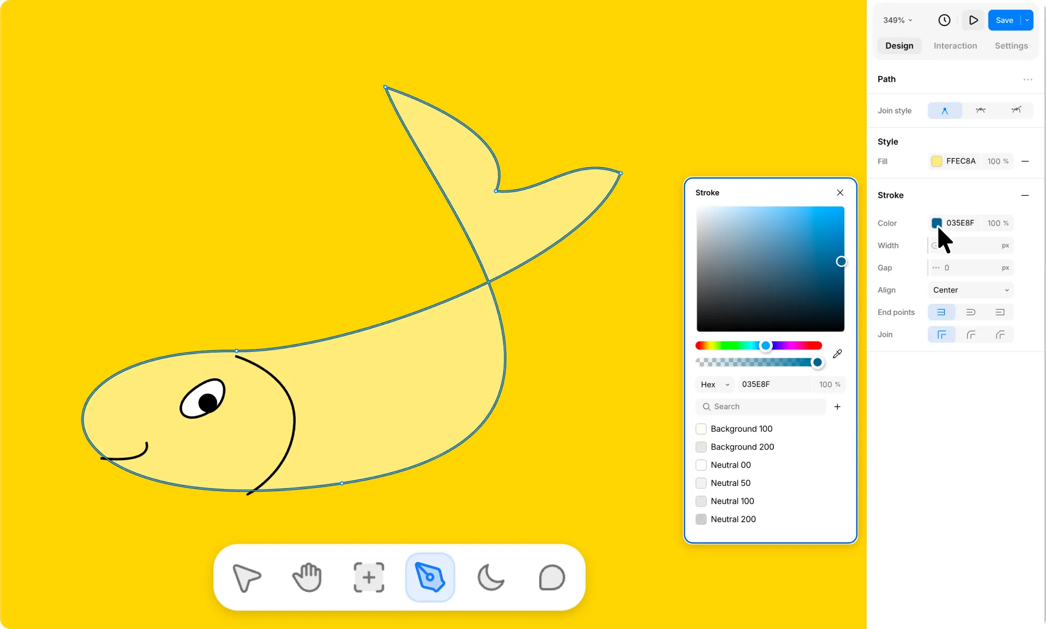The image size is (1046, 629).
Task: Select the add frame tool
Action: point(369,578)
